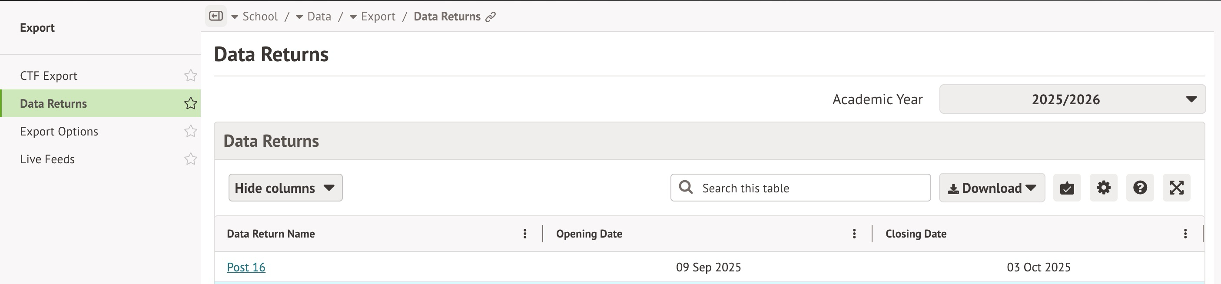The width and height of the screenshot is (1221, 284).
Task: Click the checkmark badge table icon
Action: click(x=1066, y=188)
